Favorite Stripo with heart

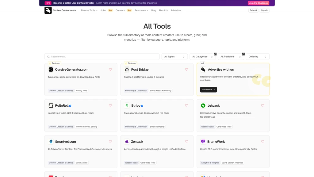186,106
